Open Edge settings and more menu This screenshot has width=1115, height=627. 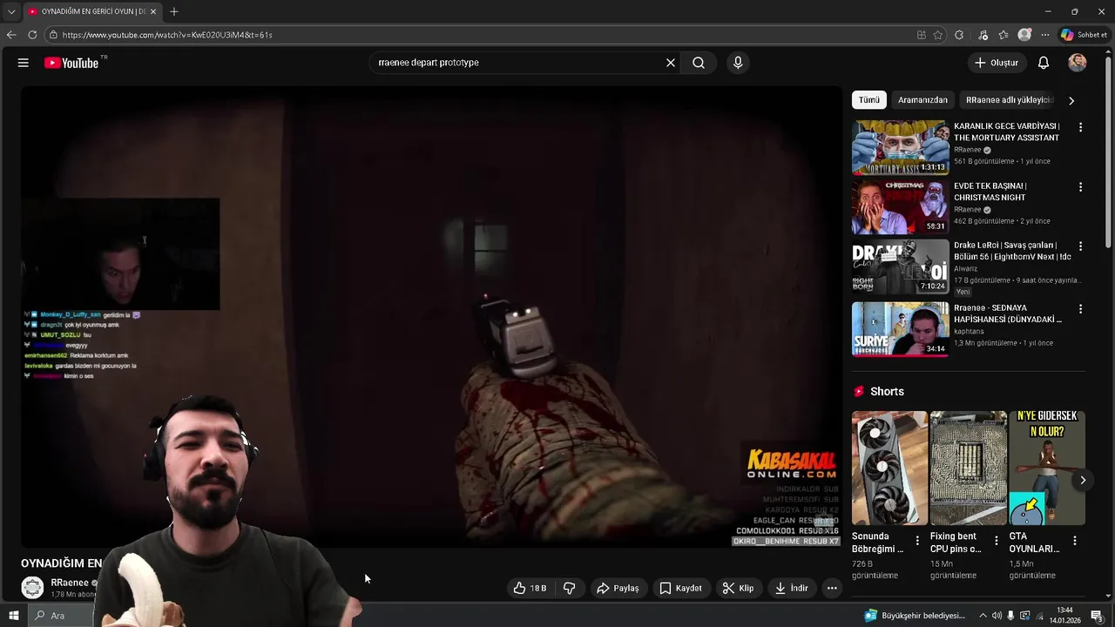(x=1045, y=35)
